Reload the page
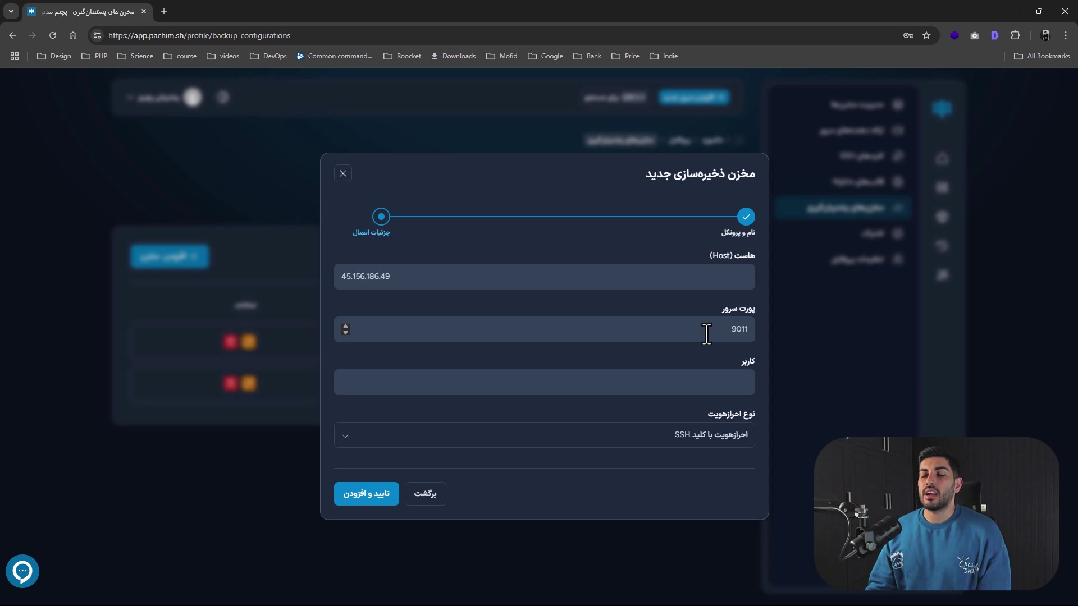The image size is (1078, 606). (x=53, y=35)
